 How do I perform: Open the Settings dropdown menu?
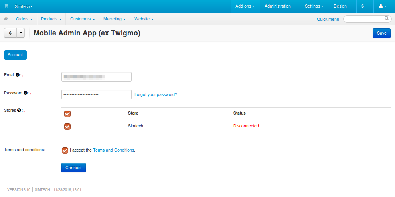point(314,6)
